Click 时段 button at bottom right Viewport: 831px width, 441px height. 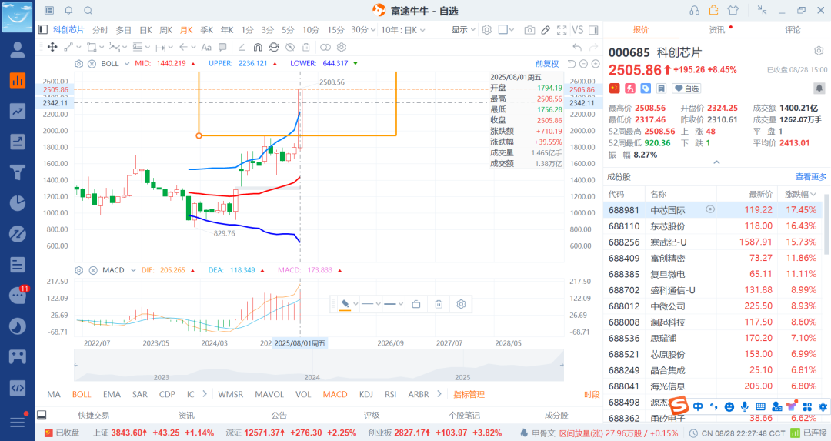pos(592,394)
